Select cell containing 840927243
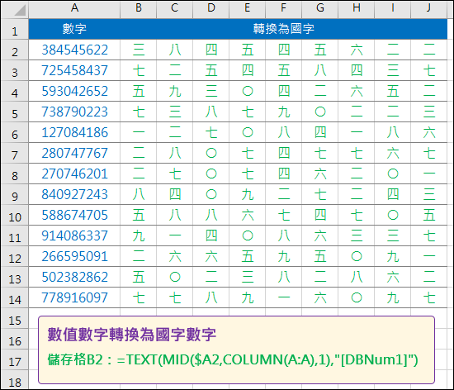454x390 pixels. (x=74, y=194)
